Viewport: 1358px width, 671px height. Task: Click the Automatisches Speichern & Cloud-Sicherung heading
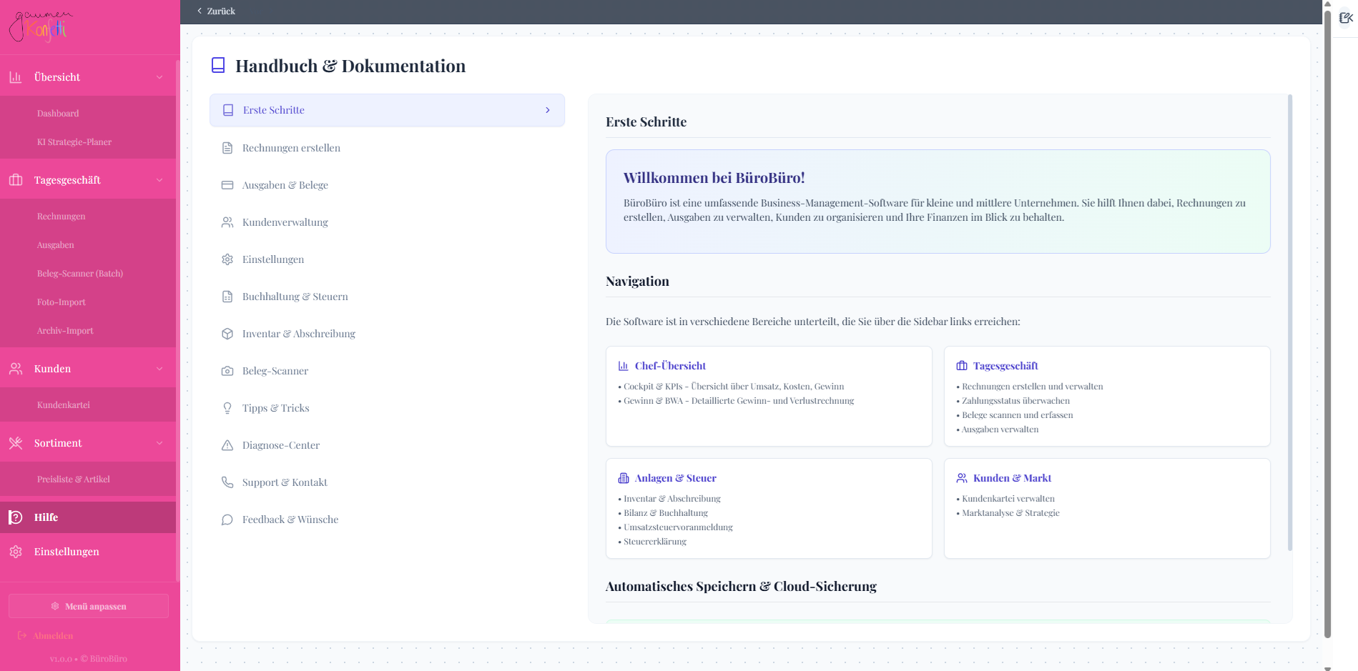pyautogui.click(x=741, y=587)
